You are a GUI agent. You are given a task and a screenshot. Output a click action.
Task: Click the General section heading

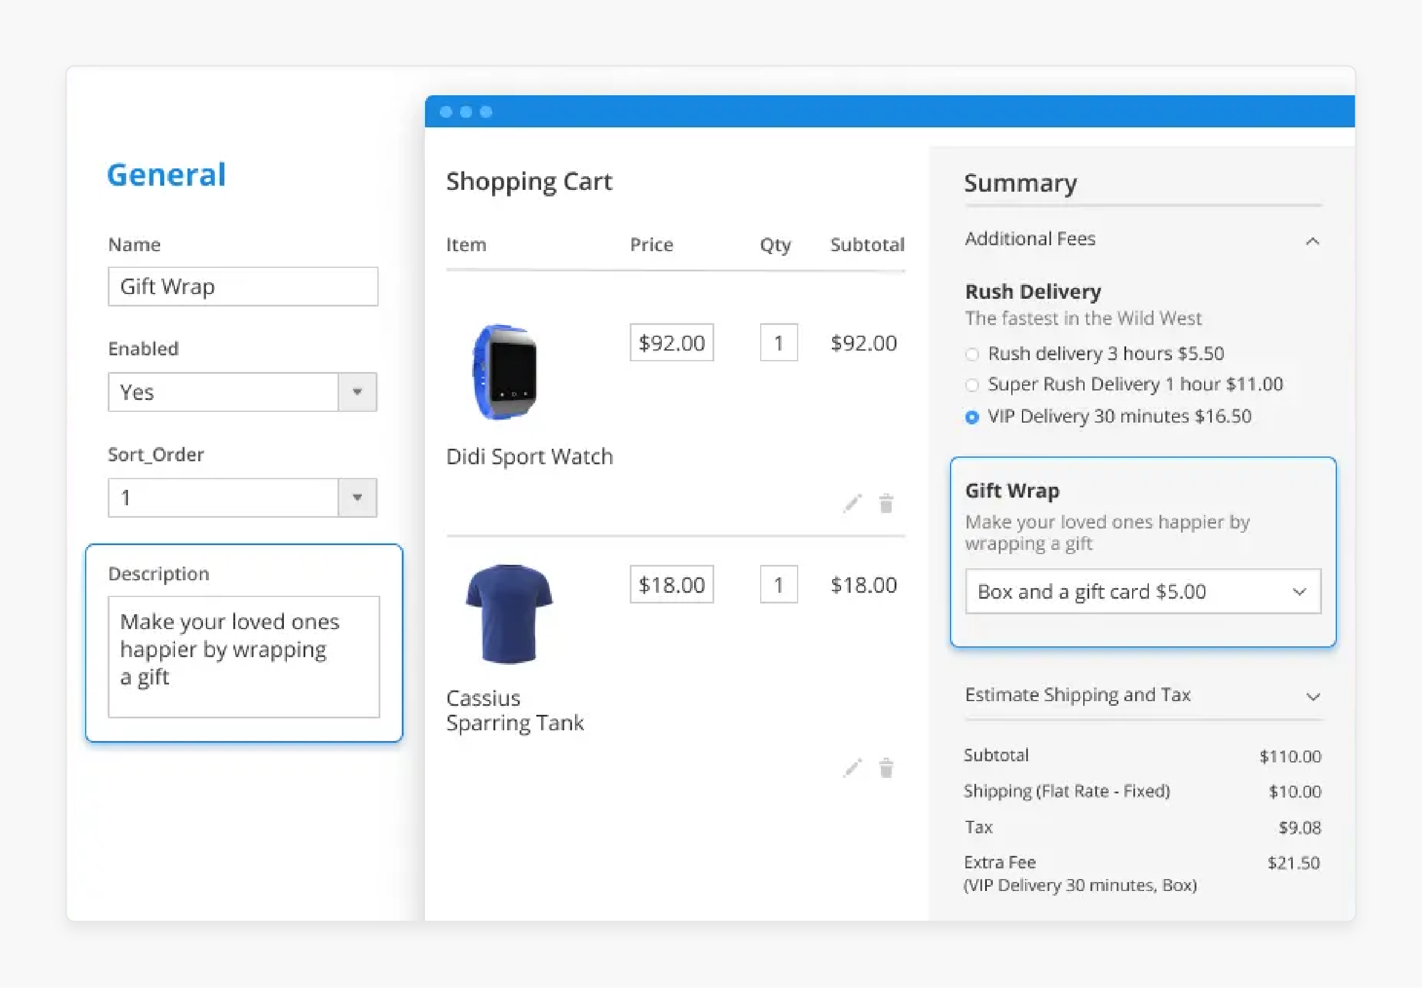coord(167,174)
